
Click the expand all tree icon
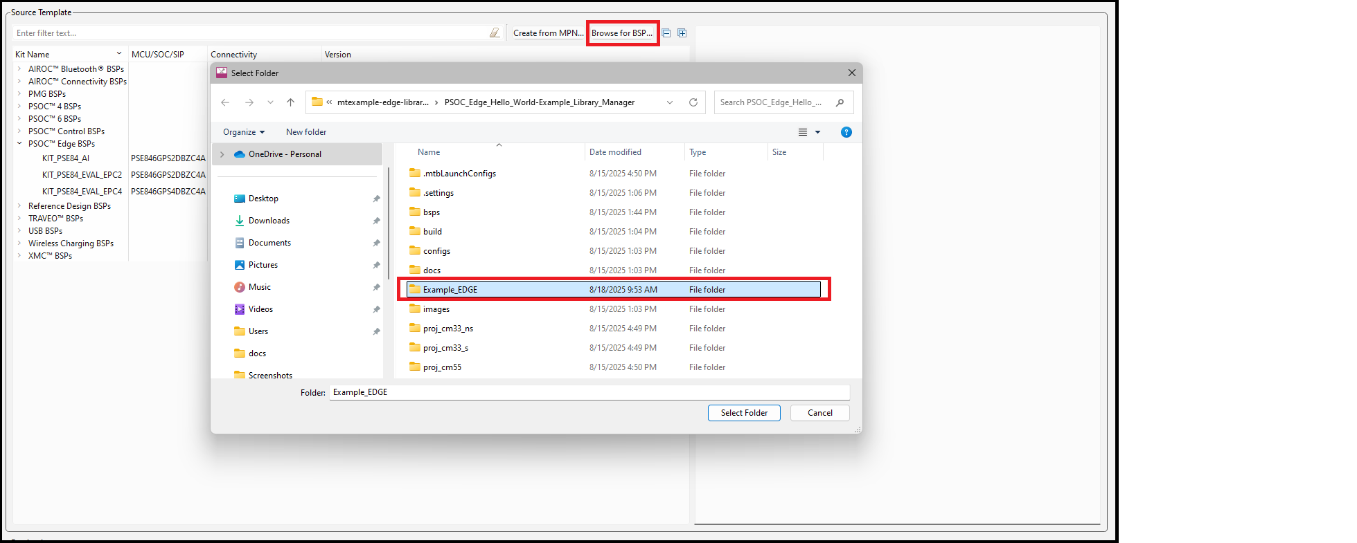(x=682, y=33)
